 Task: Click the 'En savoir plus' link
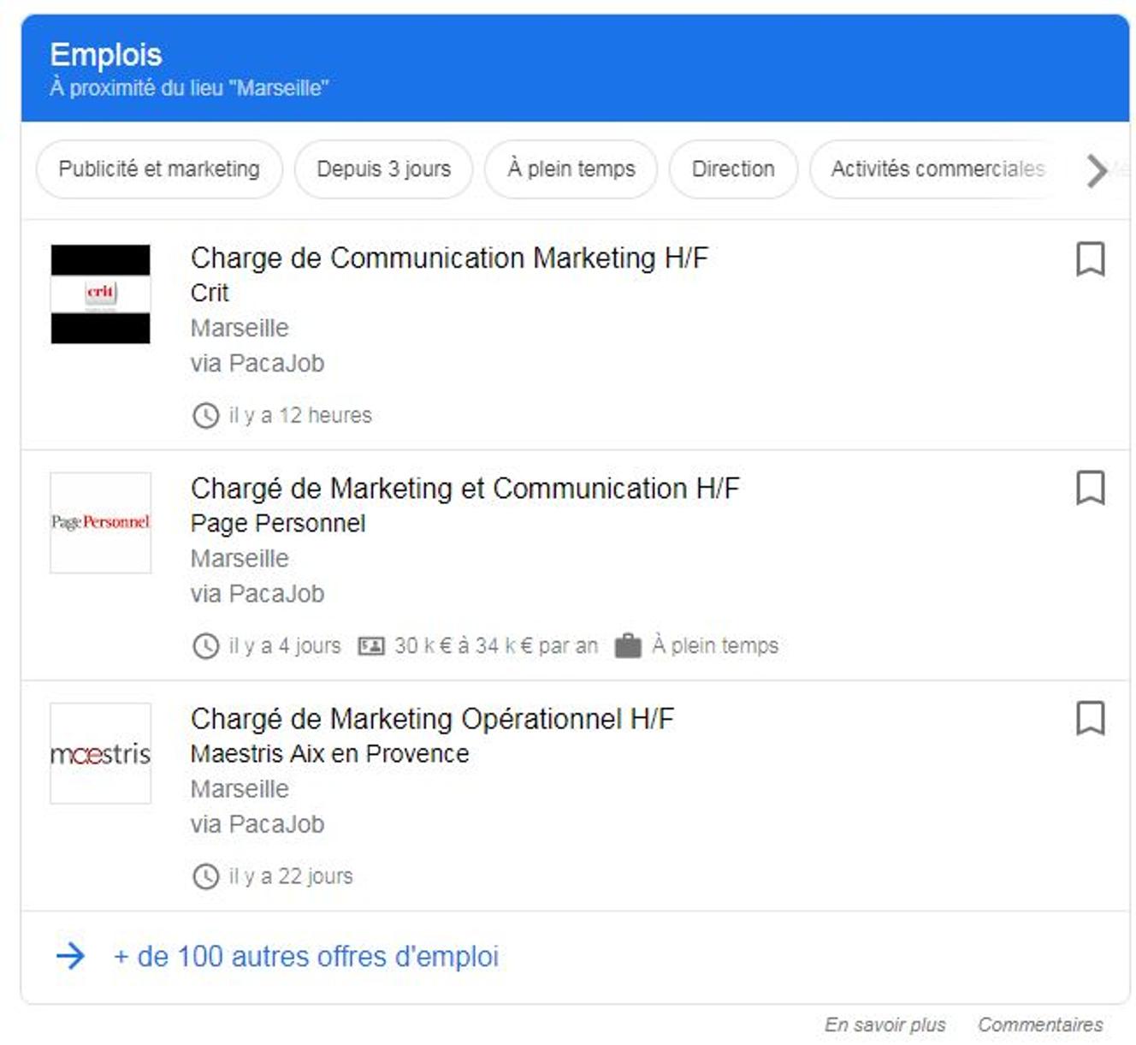pyautogui.click(x=885, y=1024)
